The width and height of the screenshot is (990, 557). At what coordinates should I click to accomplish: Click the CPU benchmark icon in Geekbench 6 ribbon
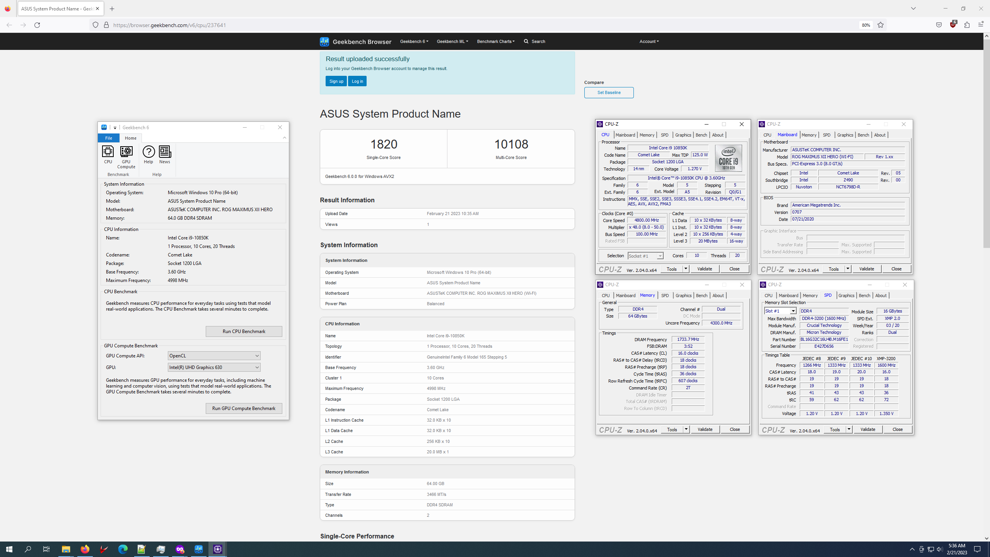pyautogui.click(x=108, y=155)
